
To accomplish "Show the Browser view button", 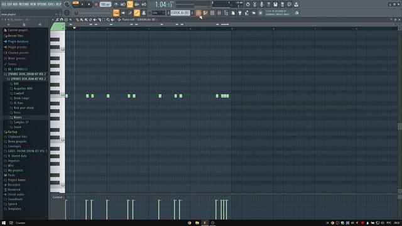I will 226,13.
